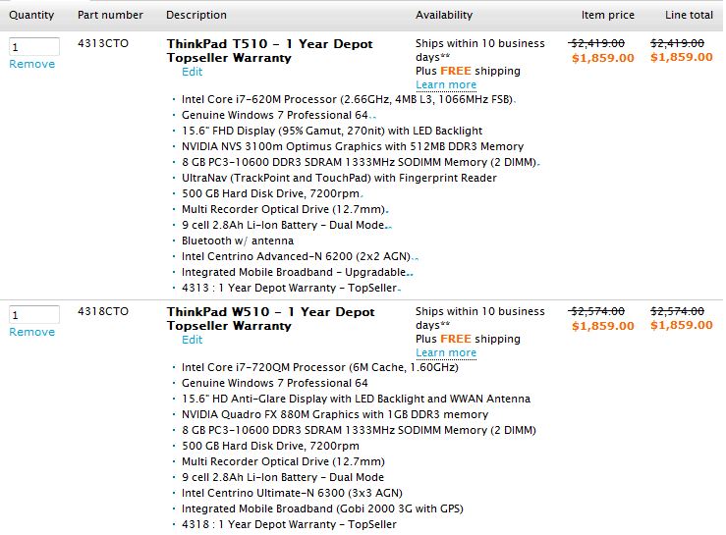Open Learn more under T510 free shipping
The image size is (726, 535).
[446, 84]
